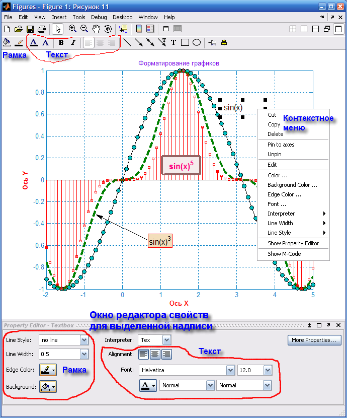Viewport: 347px width, 418px height.
Task: Select the Zoom In magnifier tool
Action: [x=72, y=29]
